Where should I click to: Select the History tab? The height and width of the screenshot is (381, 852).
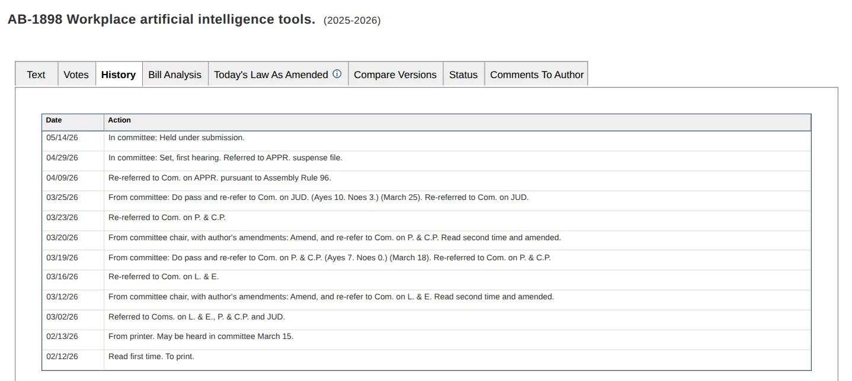(x=118, y=75)
